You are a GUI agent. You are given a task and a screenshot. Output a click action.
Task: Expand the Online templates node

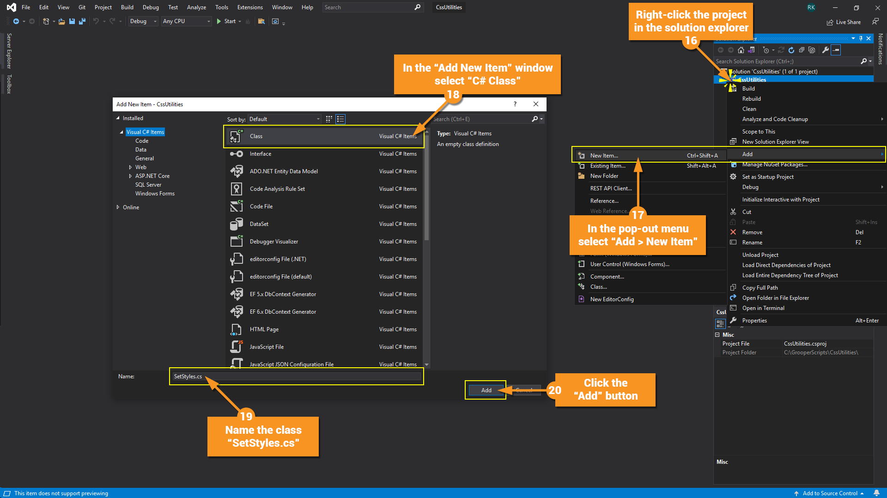click(118, 207)
